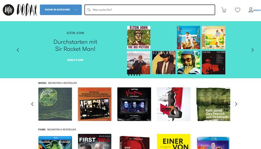261x149 pixels.
Task: Click the Dodax round logo
Action: 8,10
